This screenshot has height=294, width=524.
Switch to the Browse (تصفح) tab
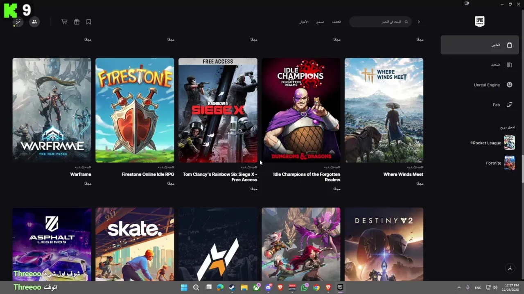[320, 22]
